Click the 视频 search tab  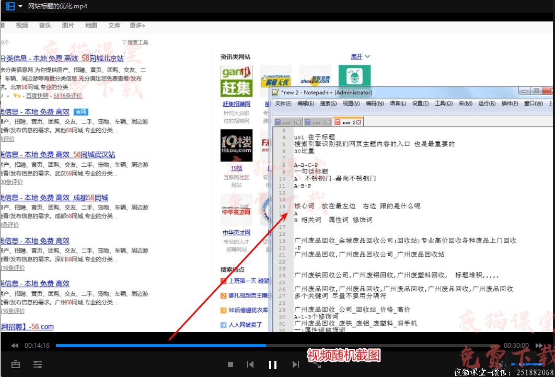(21, 25)
